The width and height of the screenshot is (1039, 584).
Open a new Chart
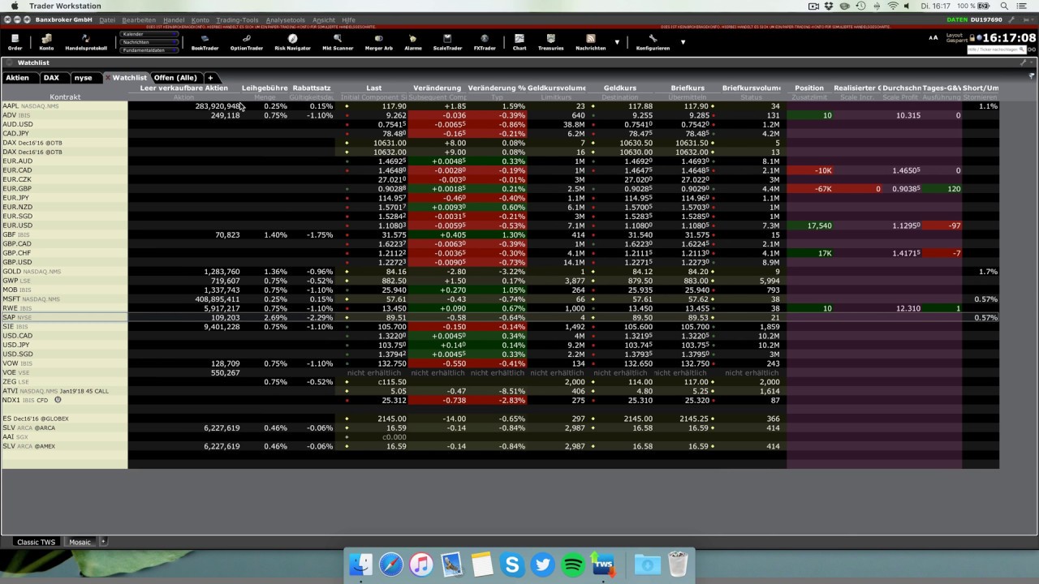519,42
